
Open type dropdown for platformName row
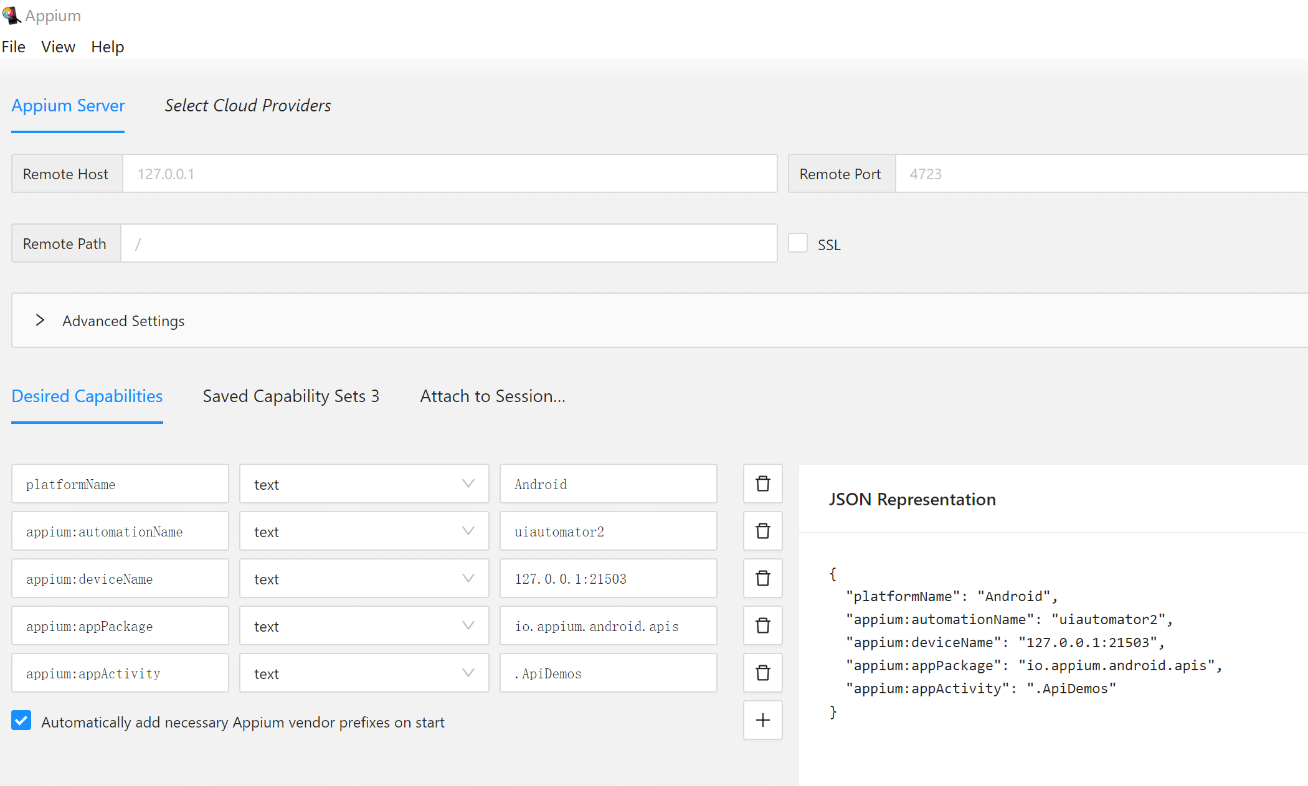tap(364, 484)
